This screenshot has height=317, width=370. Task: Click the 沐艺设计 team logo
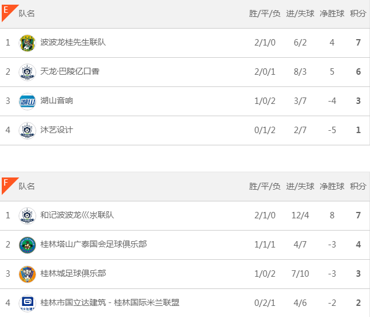coord(27,130)
